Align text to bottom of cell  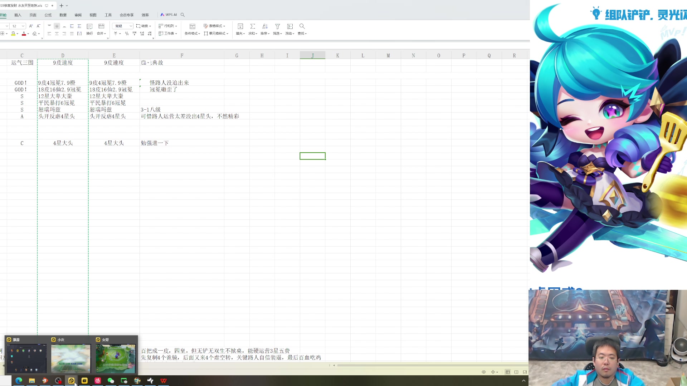[64, 26]
